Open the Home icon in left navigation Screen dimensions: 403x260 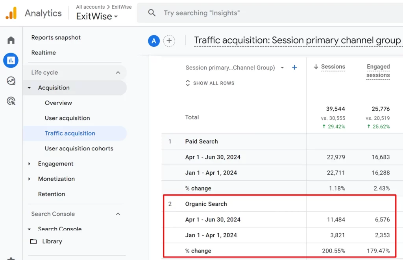[11, 40]
